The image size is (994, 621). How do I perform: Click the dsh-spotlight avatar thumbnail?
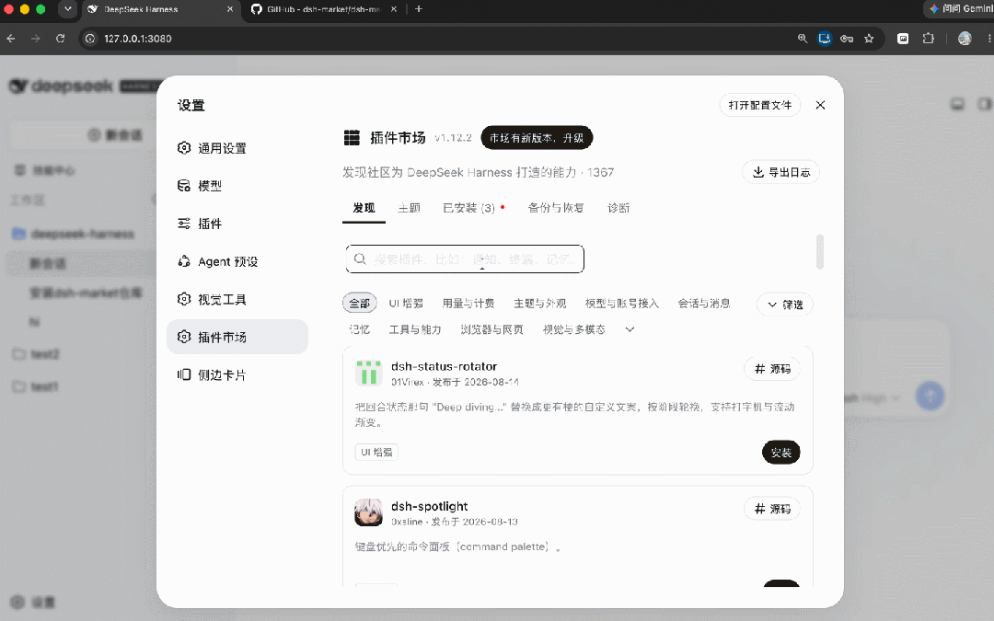pos(368,512)
